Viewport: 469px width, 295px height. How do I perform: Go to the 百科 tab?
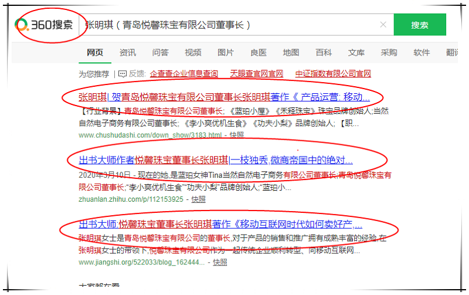pyautogui.click(x=324, y=52)
